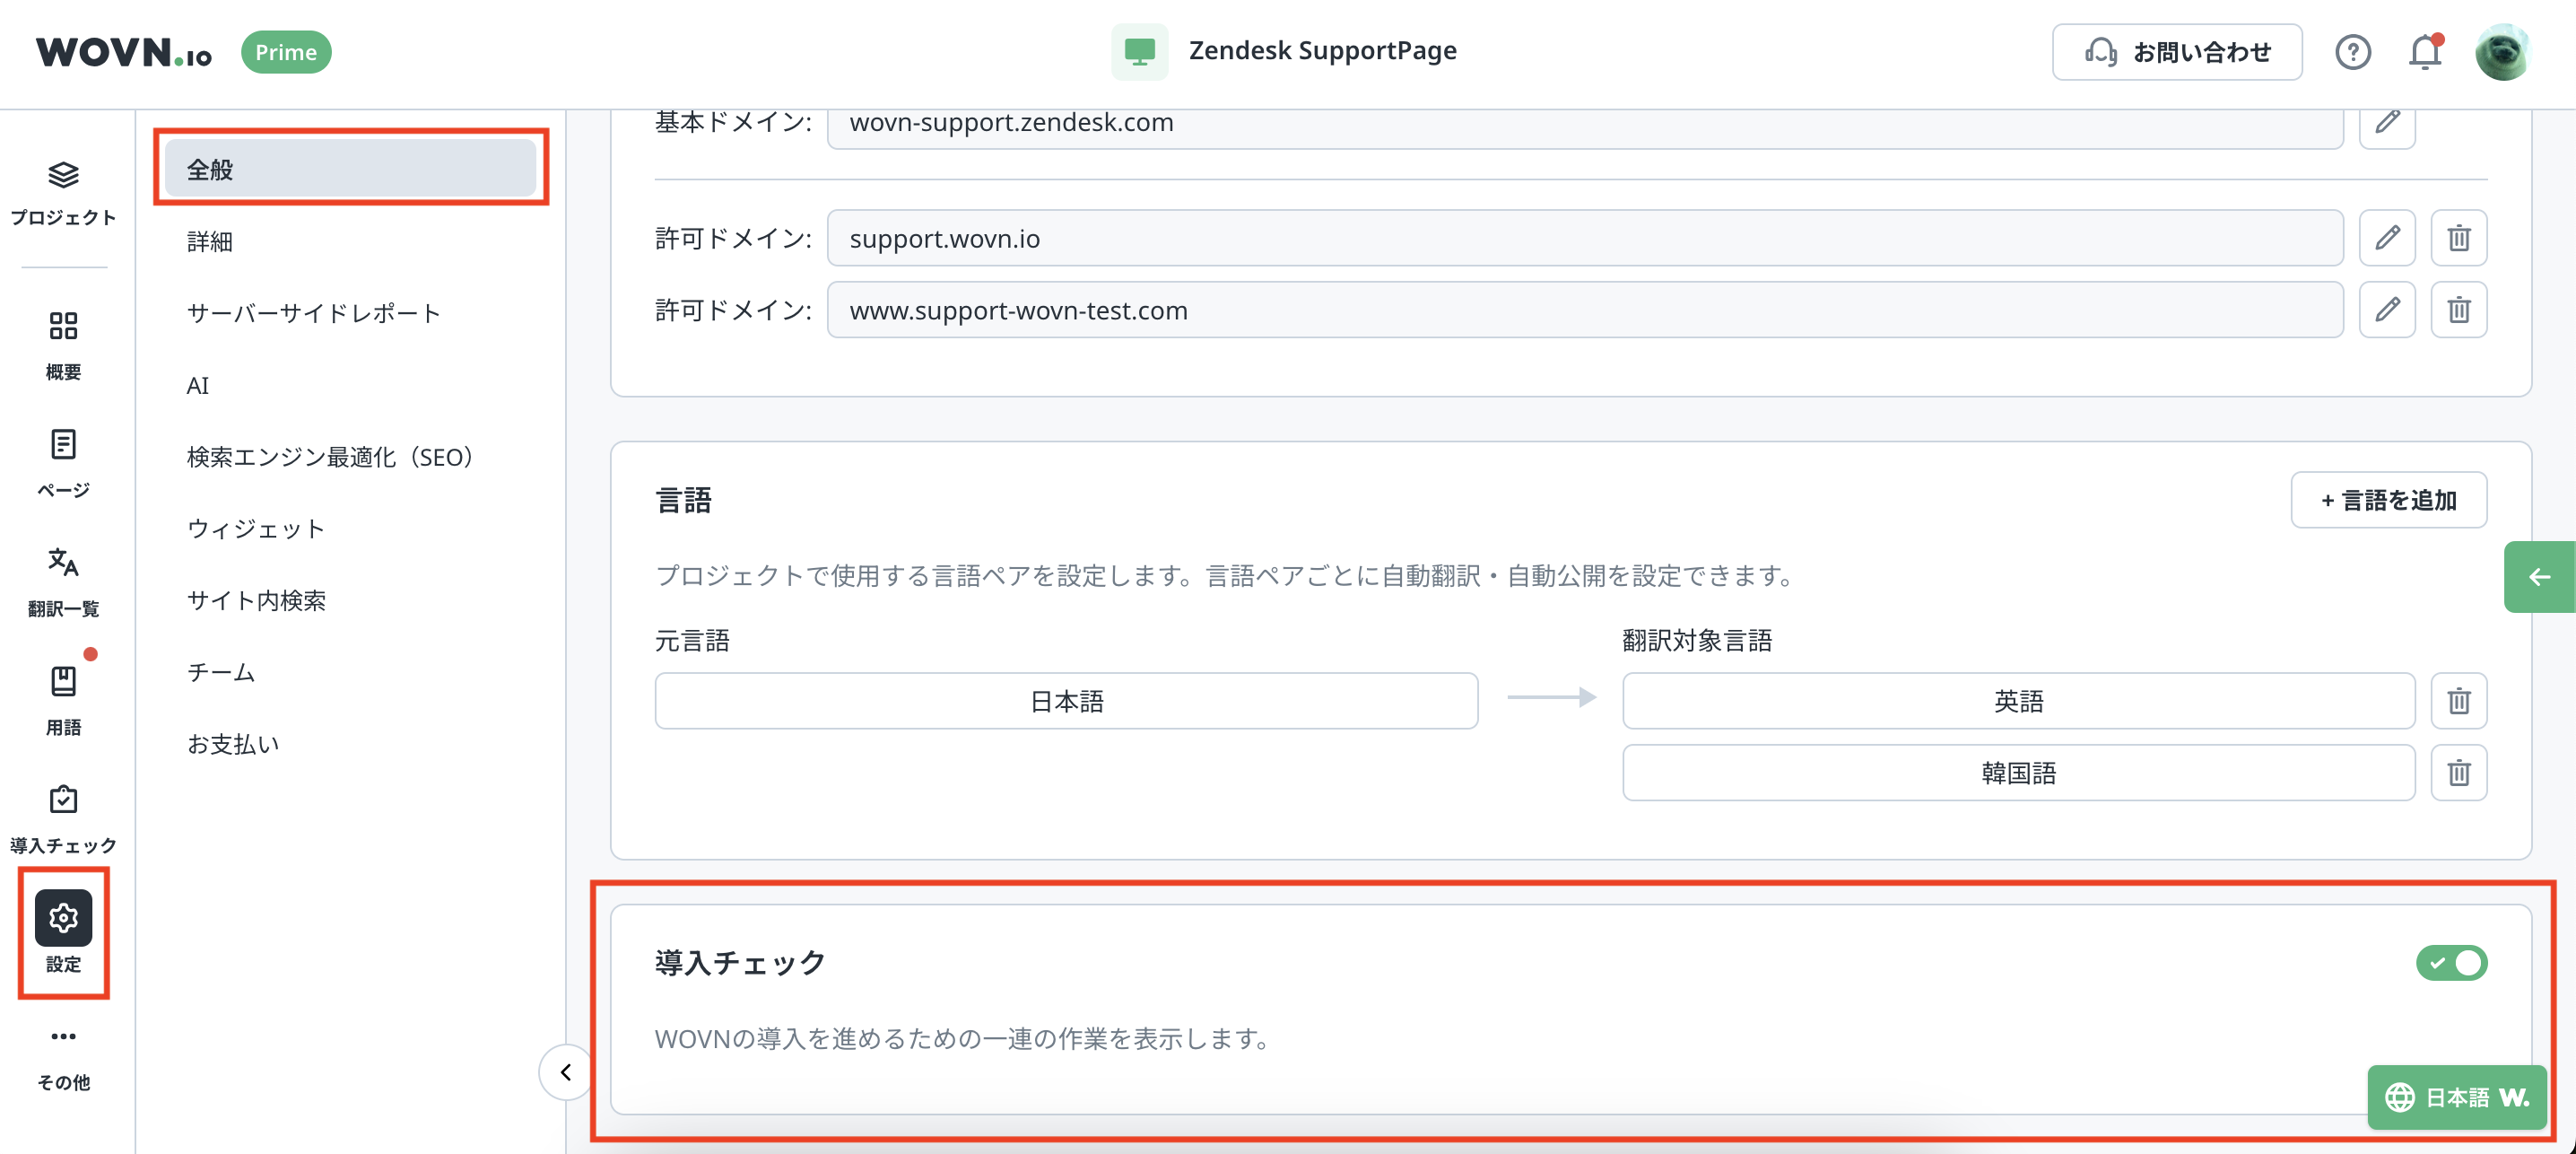Remove the 韓国語 target language
The width and height of the screenshot is (2576, 1154).
[2458, 773]
